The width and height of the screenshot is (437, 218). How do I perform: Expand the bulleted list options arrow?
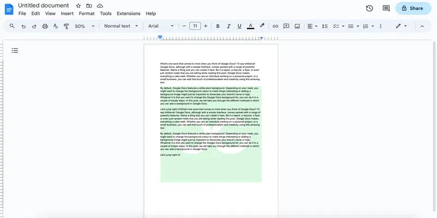(x=358, y=26)
